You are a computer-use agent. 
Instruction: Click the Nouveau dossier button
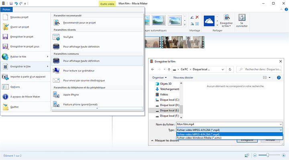(x=183, y=77)
